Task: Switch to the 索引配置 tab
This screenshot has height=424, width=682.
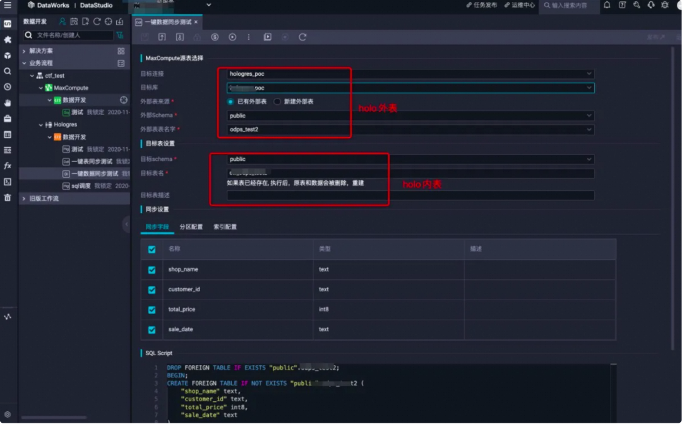Action: tap(225, 227)
